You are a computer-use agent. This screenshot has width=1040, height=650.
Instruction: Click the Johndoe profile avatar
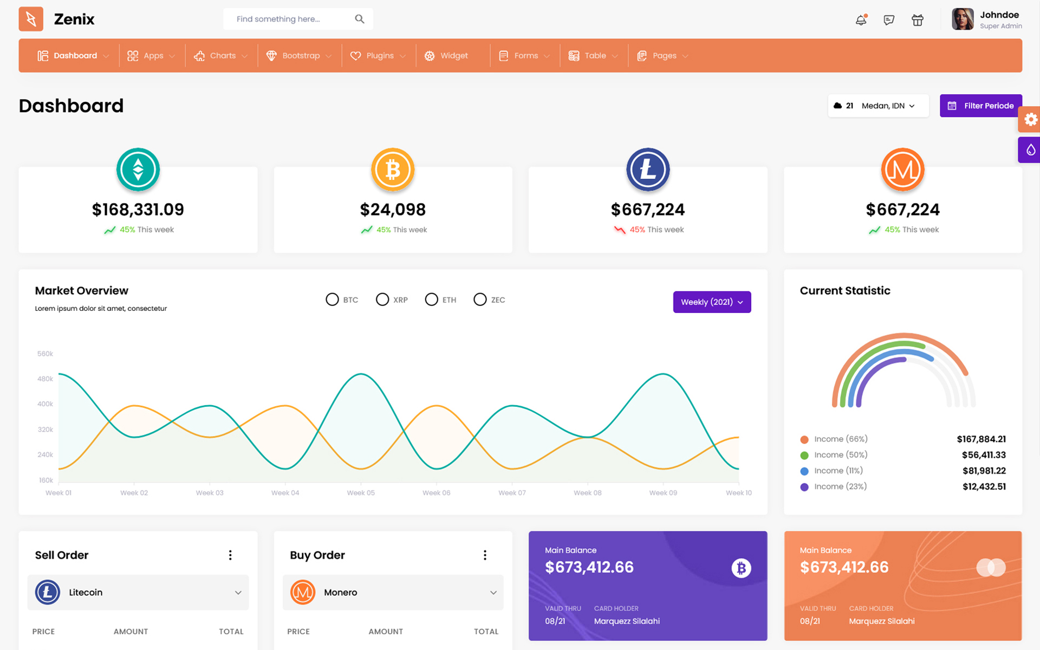click(x=963, y=19)
